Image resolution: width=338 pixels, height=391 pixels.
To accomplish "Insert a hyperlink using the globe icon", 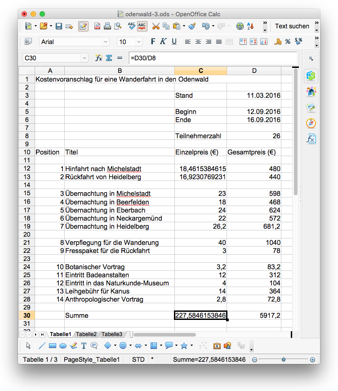I will [240, 26].
